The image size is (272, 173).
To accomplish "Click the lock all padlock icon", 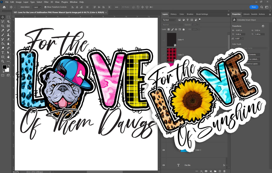I will (x=184, y=29).
